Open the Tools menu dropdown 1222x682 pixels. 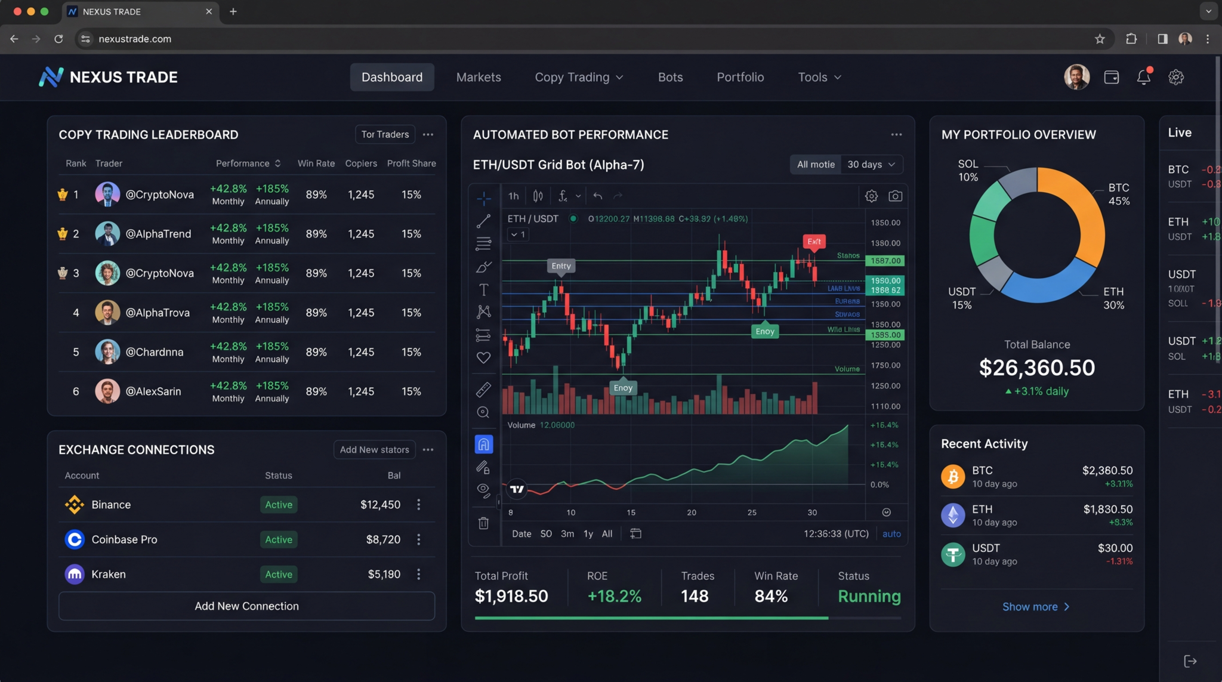(818, 77)
